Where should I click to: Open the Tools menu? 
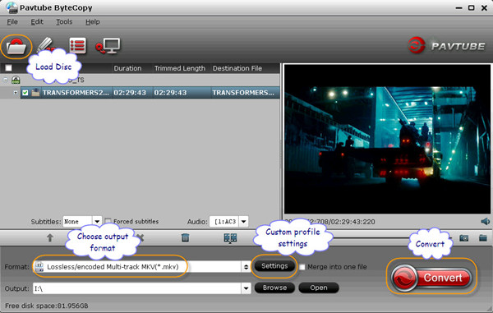click(x=64, y=21)
